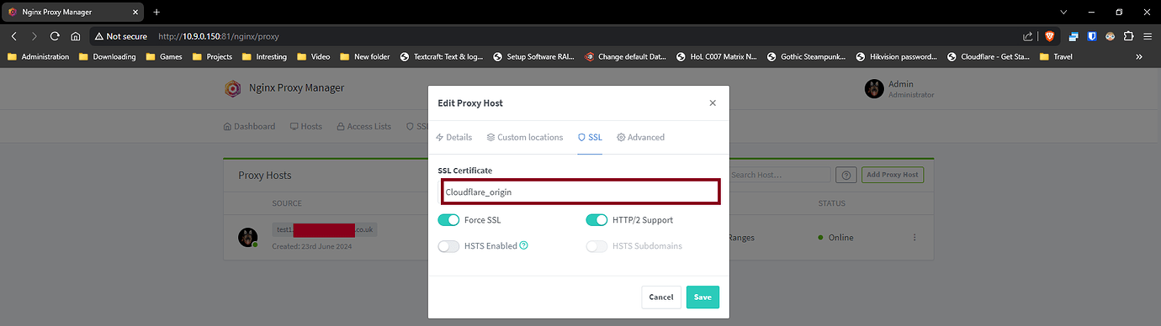Open the Projects bookmark folder
Image resolution: width=1161 pixels, height=326 pixels.
click(213, 57)
